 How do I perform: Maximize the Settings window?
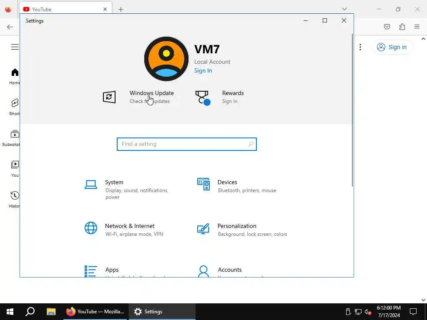(x=324, y=21)
